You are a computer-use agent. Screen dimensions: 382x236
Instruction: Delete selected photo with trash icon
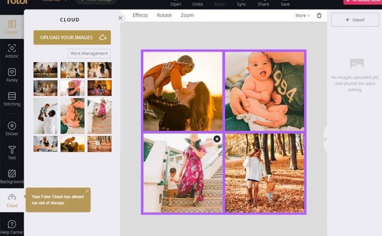(319, 16)
